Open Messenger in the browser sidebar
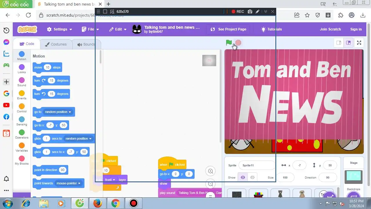This screenshot has width=371, height=209. tap(6, 42)
